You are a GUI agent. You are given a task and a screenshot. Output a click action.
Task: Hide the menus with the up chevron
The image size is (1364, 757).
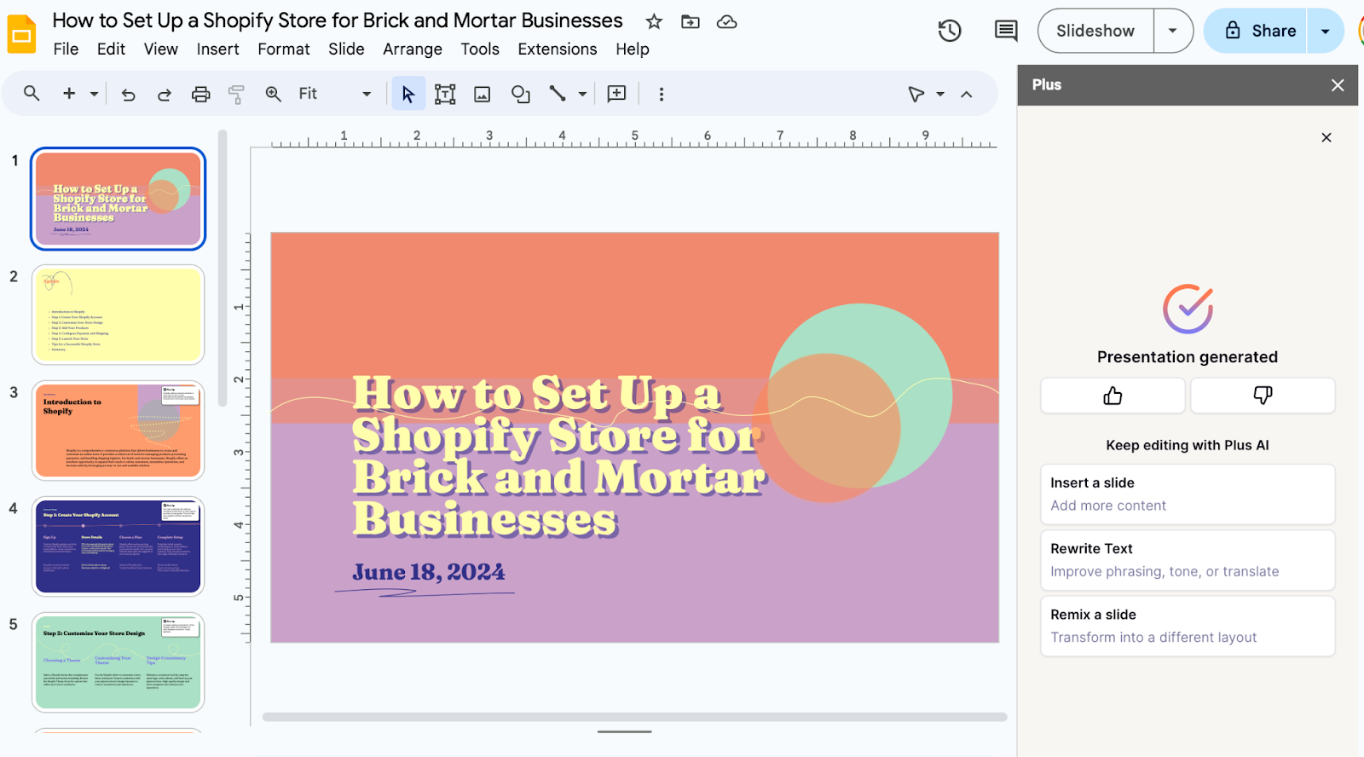coord(967,94)
